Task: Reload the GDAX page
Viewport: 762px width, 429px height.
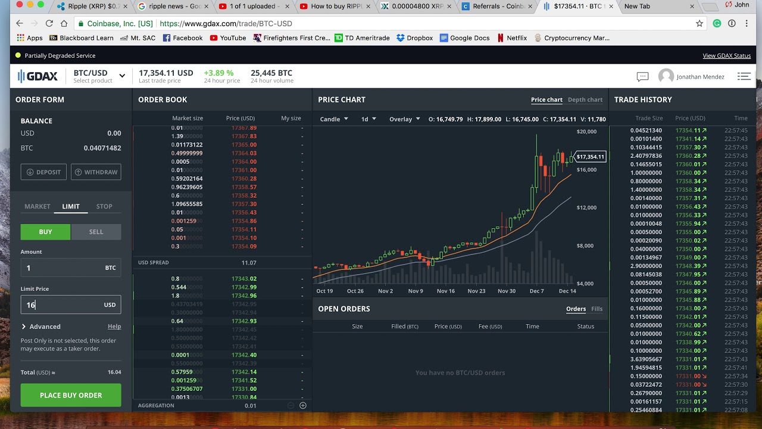Action: tap(49, 23)
